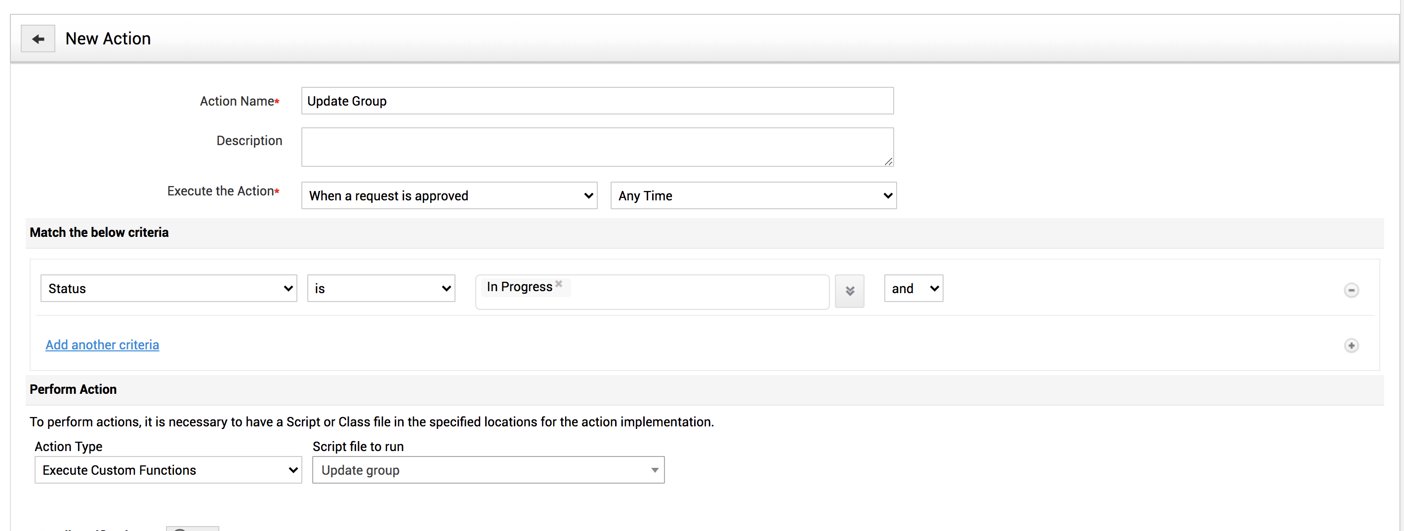Change the 'is' condition operator dropdown

381,289
